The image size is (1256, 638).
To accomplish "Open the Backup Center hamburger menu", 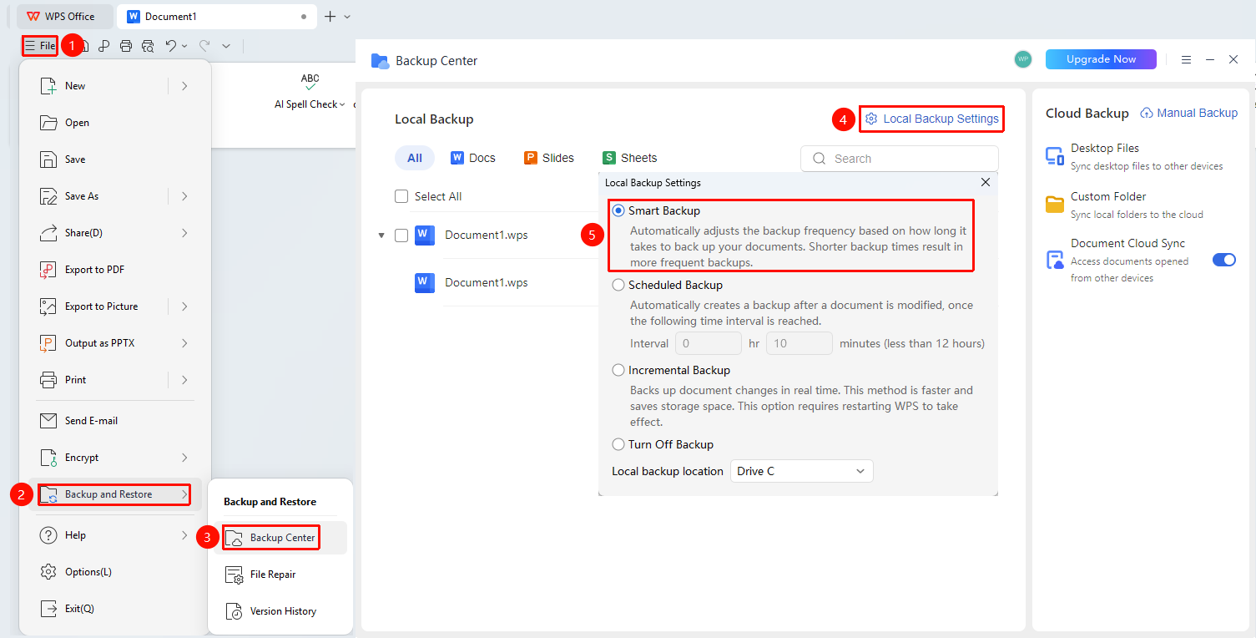I will 1186,59.
